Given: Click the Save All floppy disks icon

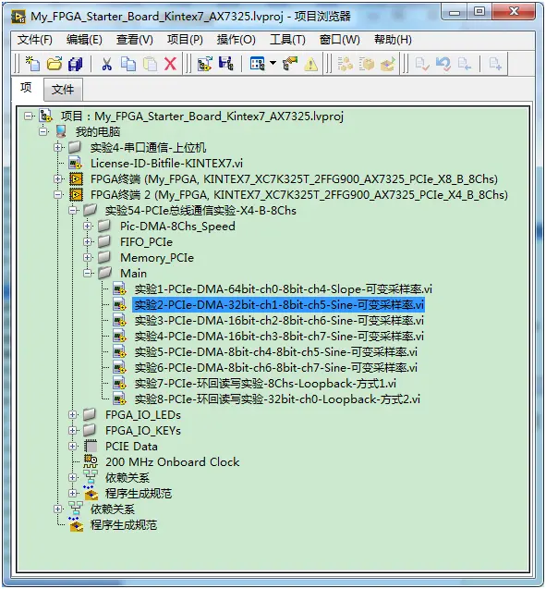Looking at the screenshot, I should (x=75, y=64).
